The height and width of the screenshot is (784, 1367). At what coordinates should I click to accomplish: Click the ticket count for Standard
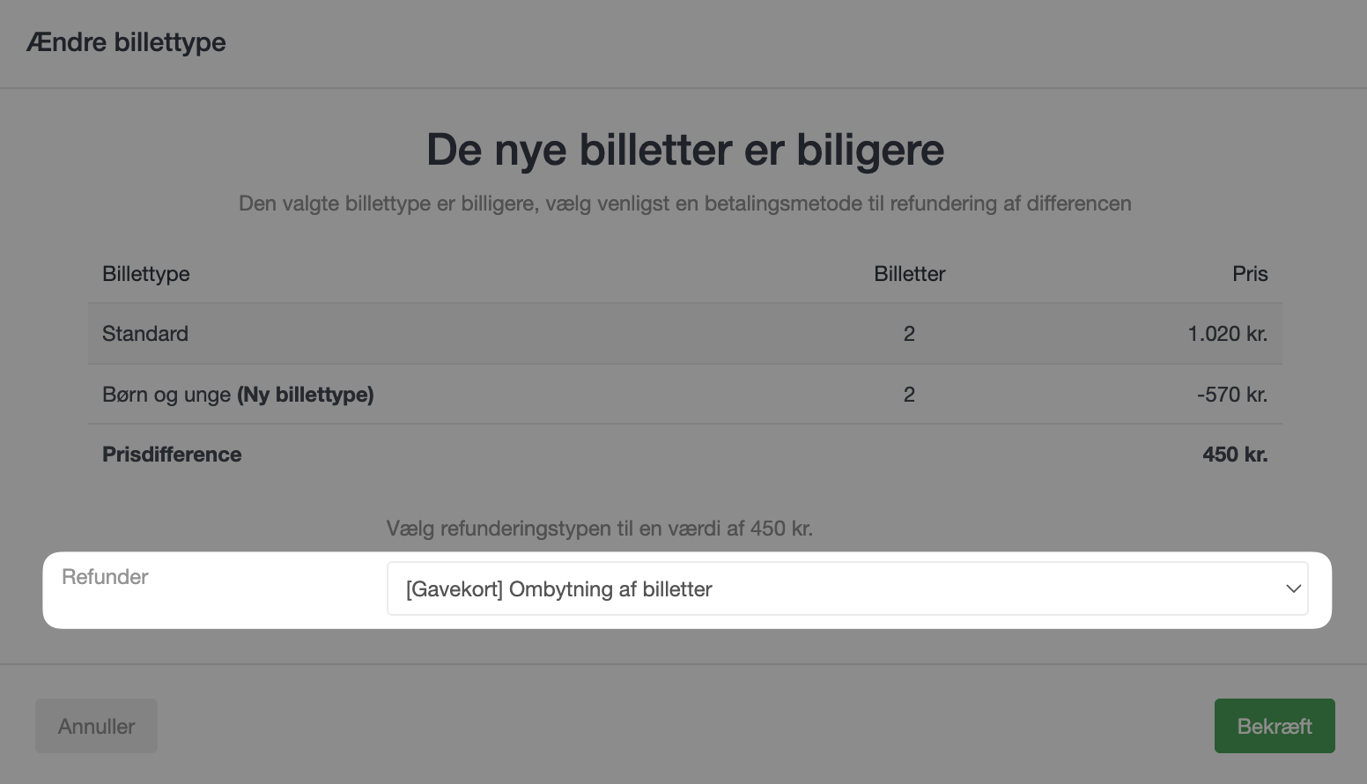coord(909,334)
